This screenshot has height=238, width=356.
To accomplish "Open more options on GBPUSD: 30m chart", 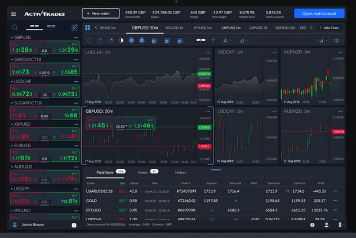I will [x=208, y=112].
